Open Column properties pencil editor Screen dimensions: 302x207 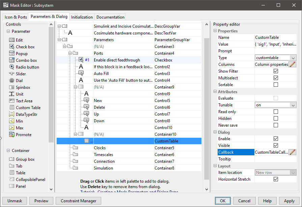click(x=292, y=64)
